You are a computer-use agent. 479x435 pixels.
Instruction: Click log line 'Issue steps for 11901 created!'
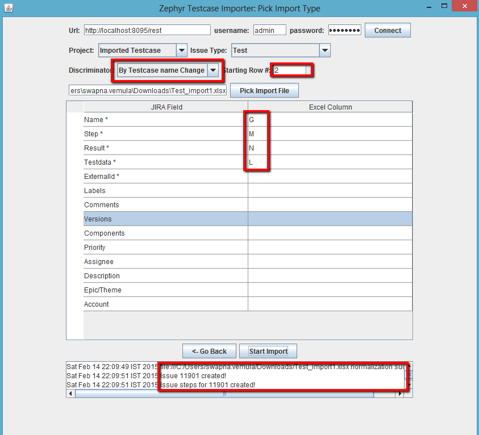pos(161,385)
